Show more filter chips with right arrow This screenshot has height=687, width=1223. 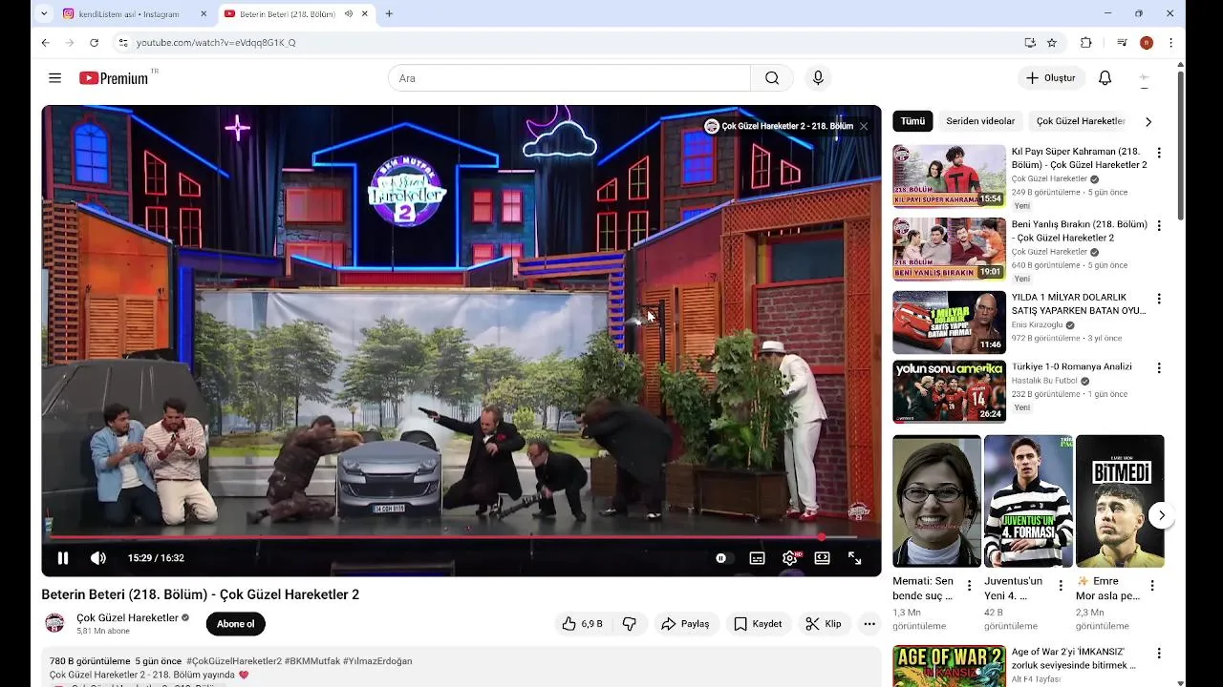[x=1148, y=121]
